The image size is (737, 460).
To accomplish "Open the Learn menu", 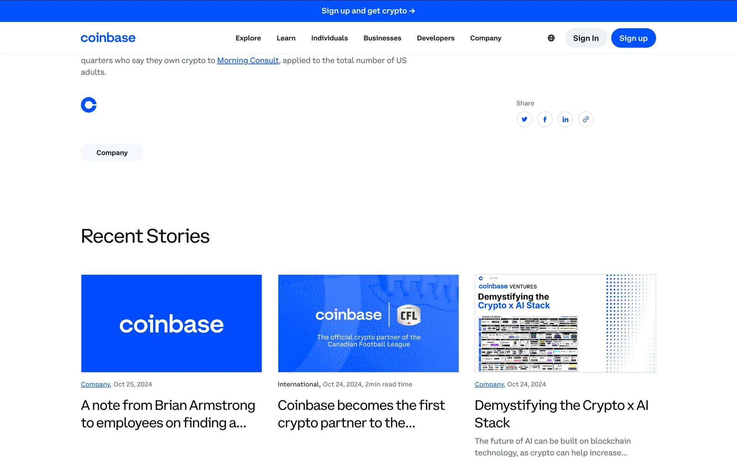I will point(286,38).
